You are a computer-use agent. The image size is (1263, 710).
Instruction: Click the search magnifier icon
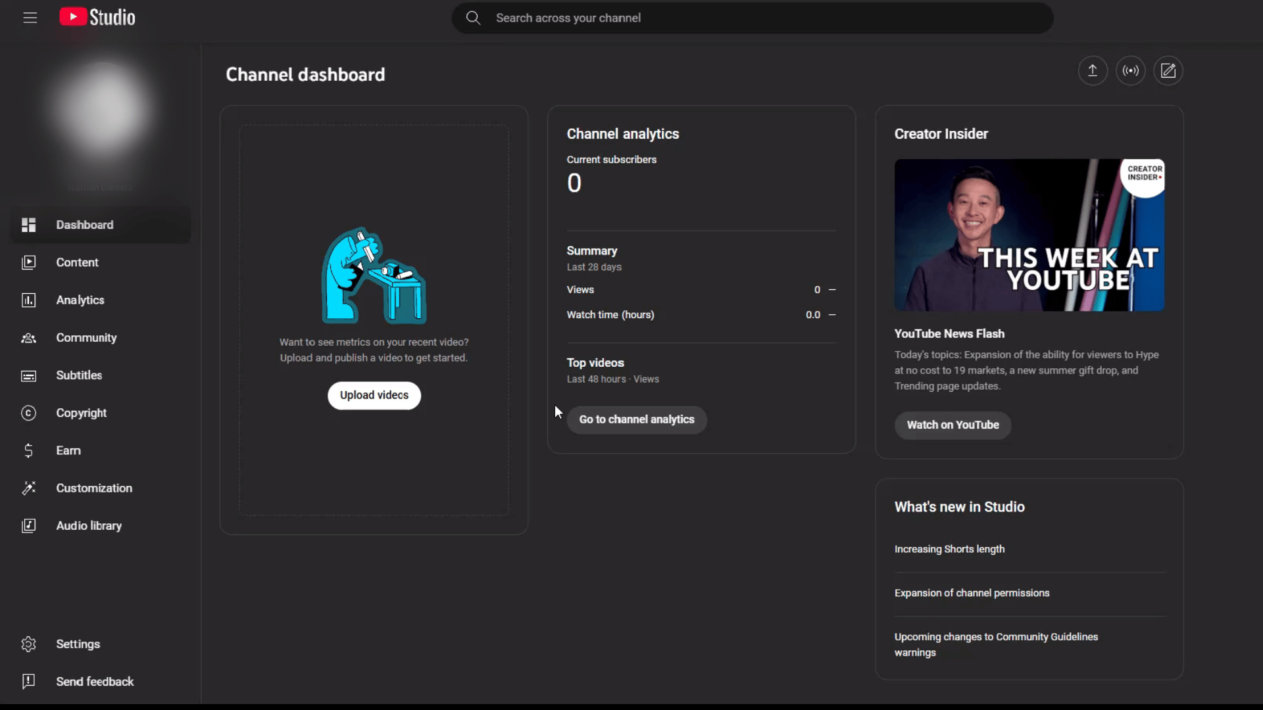[473, 18]
